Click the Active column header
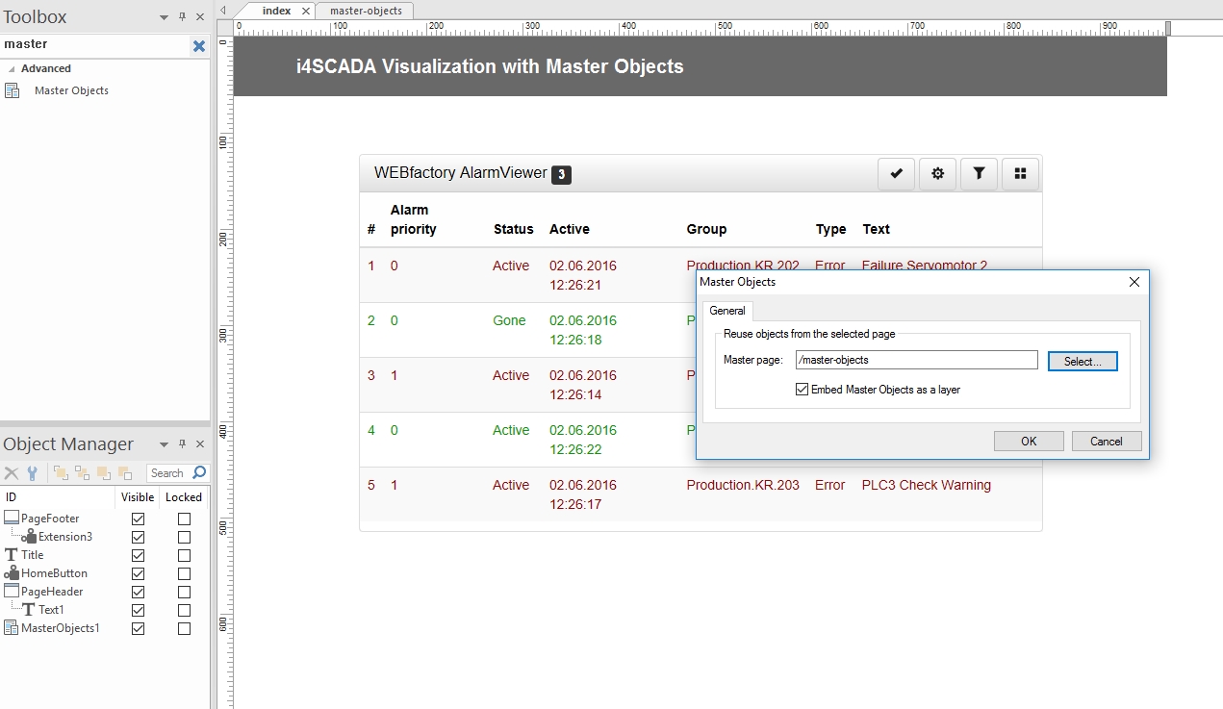 tap(570, 229)
